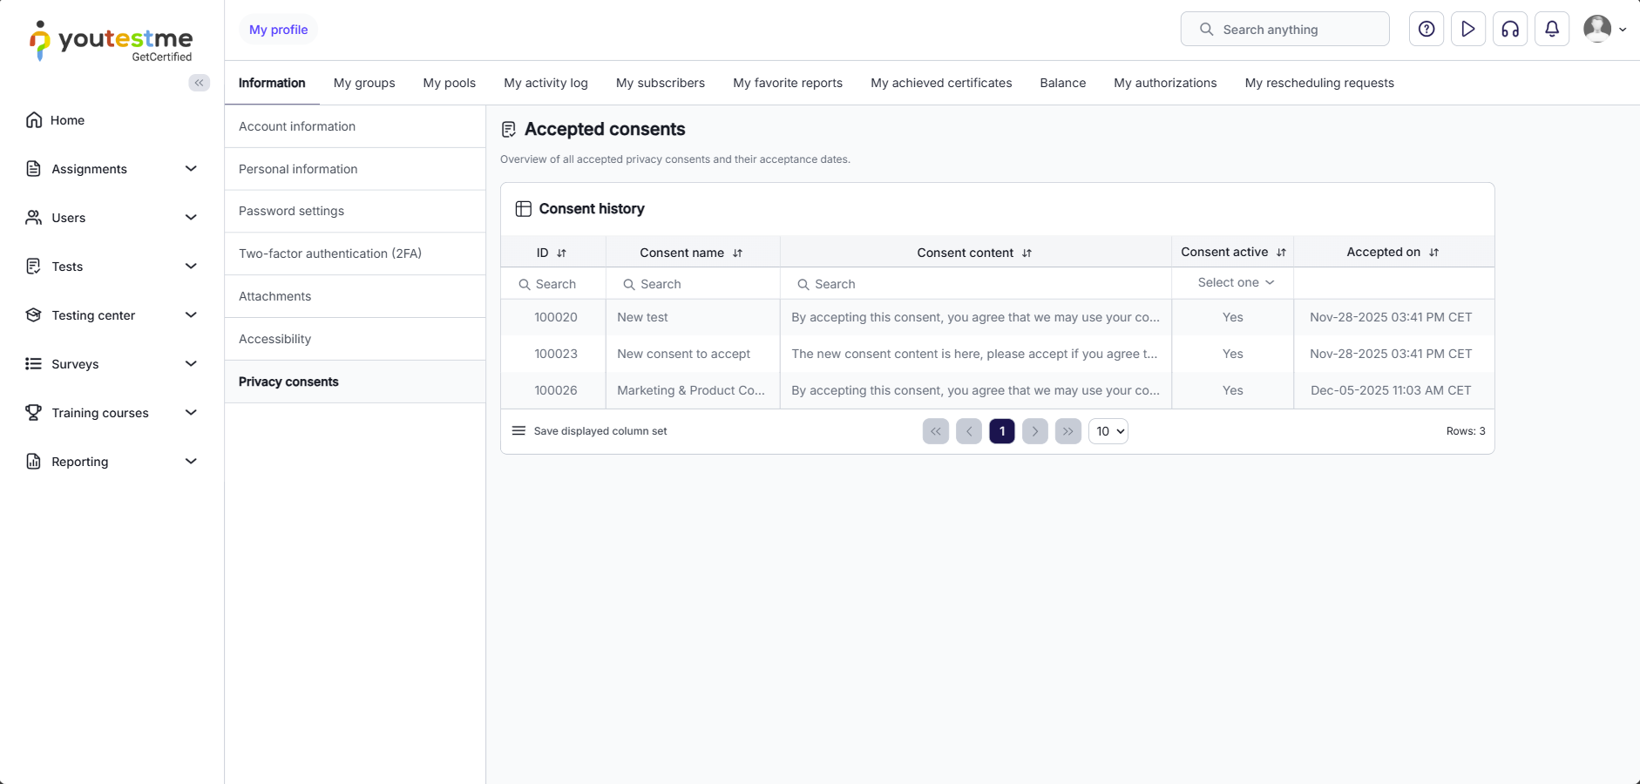The width and height of the screenshot is (1640, 784).
Task: Open Password settings section
Action: coord(356,211)
